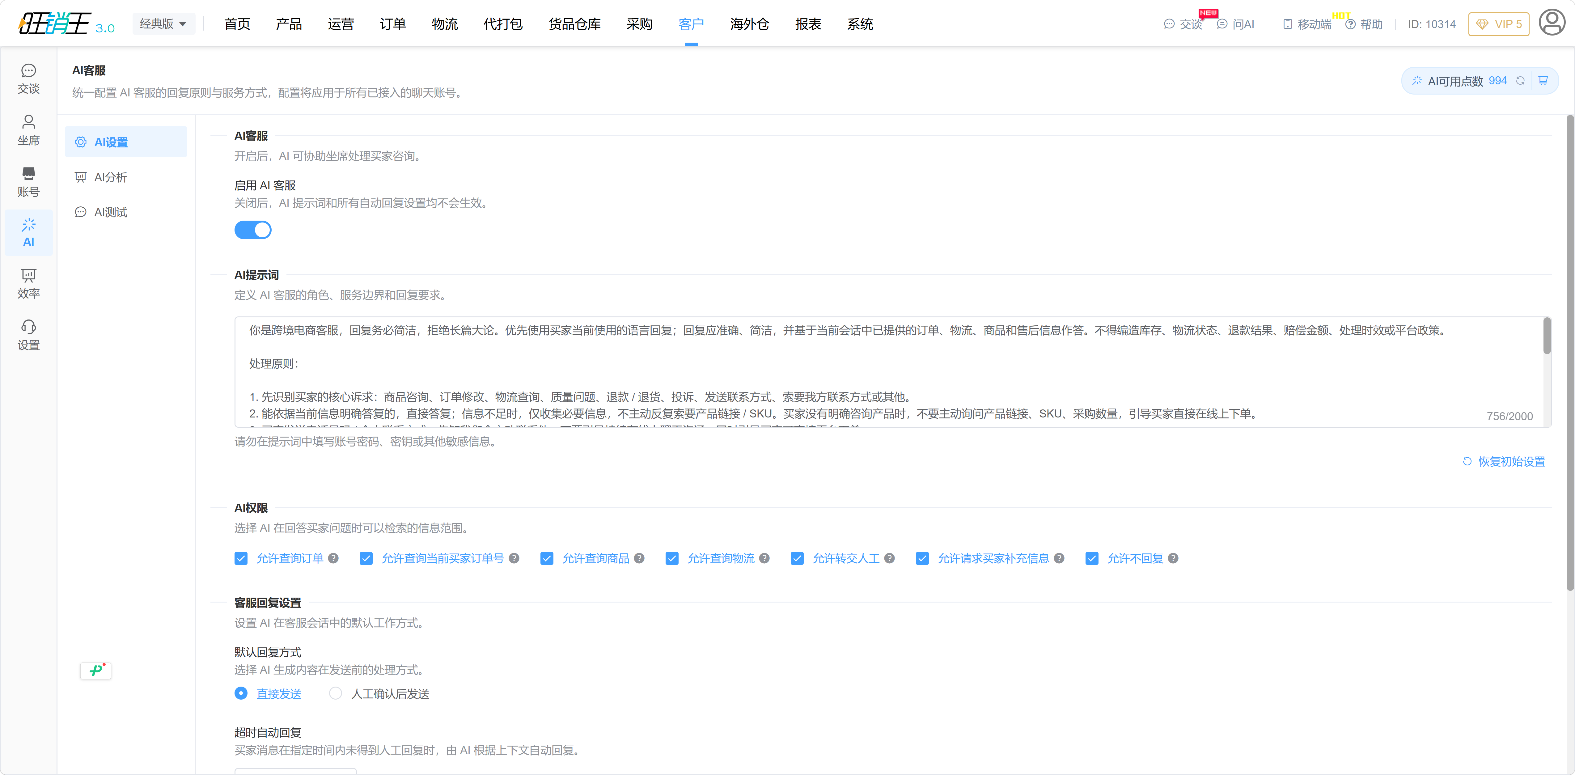Click the refresh icon beside AI可用点数
The width and height of the screenshot is (1575, 775).
click(1520, 81)
